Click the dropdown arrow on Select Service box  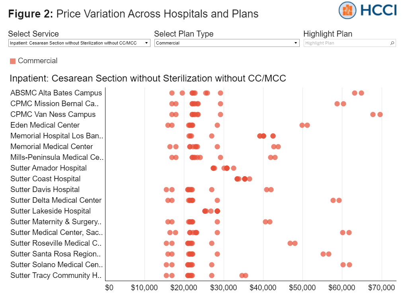[x=146, y=43]
